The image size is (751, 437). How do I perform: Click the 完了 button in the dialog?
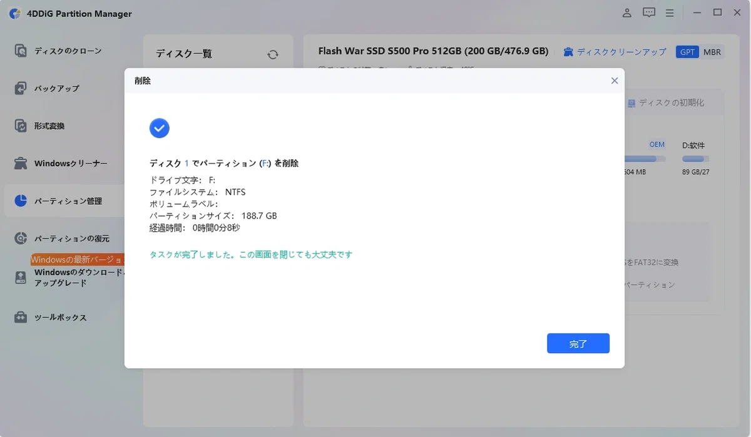(578, 343)
